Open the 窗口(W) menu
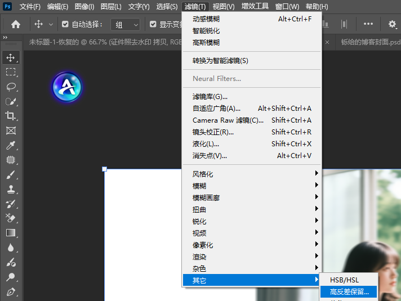 [x=287, y=6]
